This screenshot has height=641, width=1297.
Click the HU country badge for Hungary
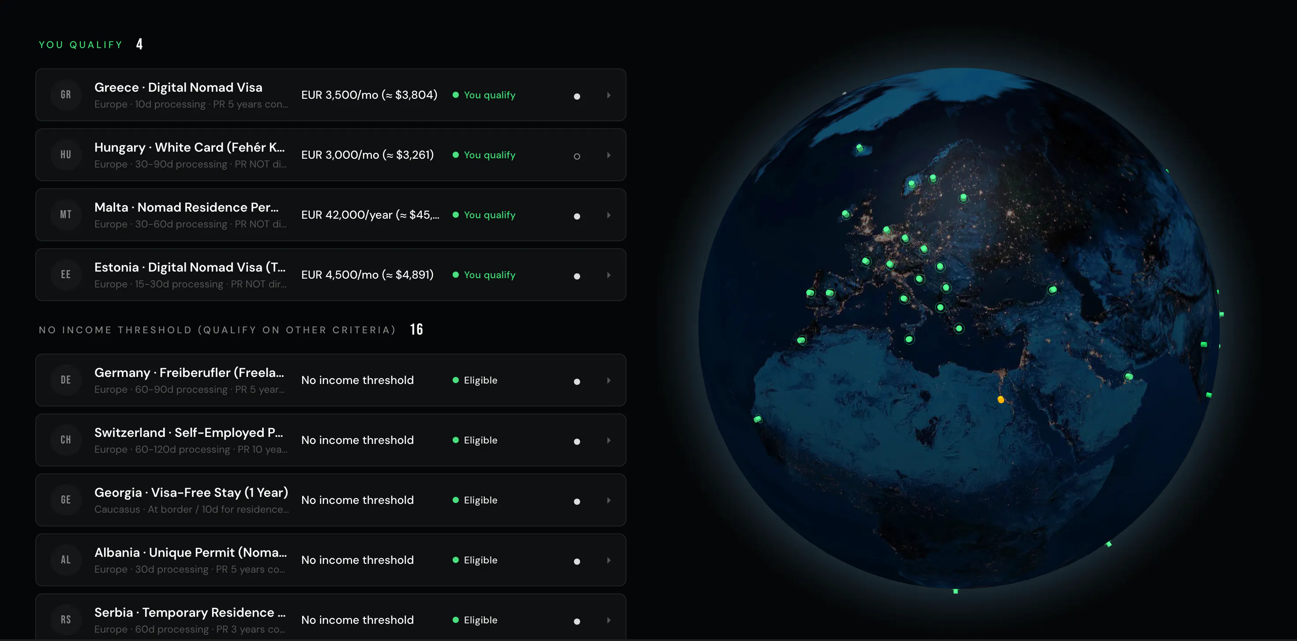(x=66, y=154)
